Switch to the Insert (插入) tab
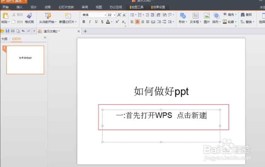265x167 pixels. point(20,7)
